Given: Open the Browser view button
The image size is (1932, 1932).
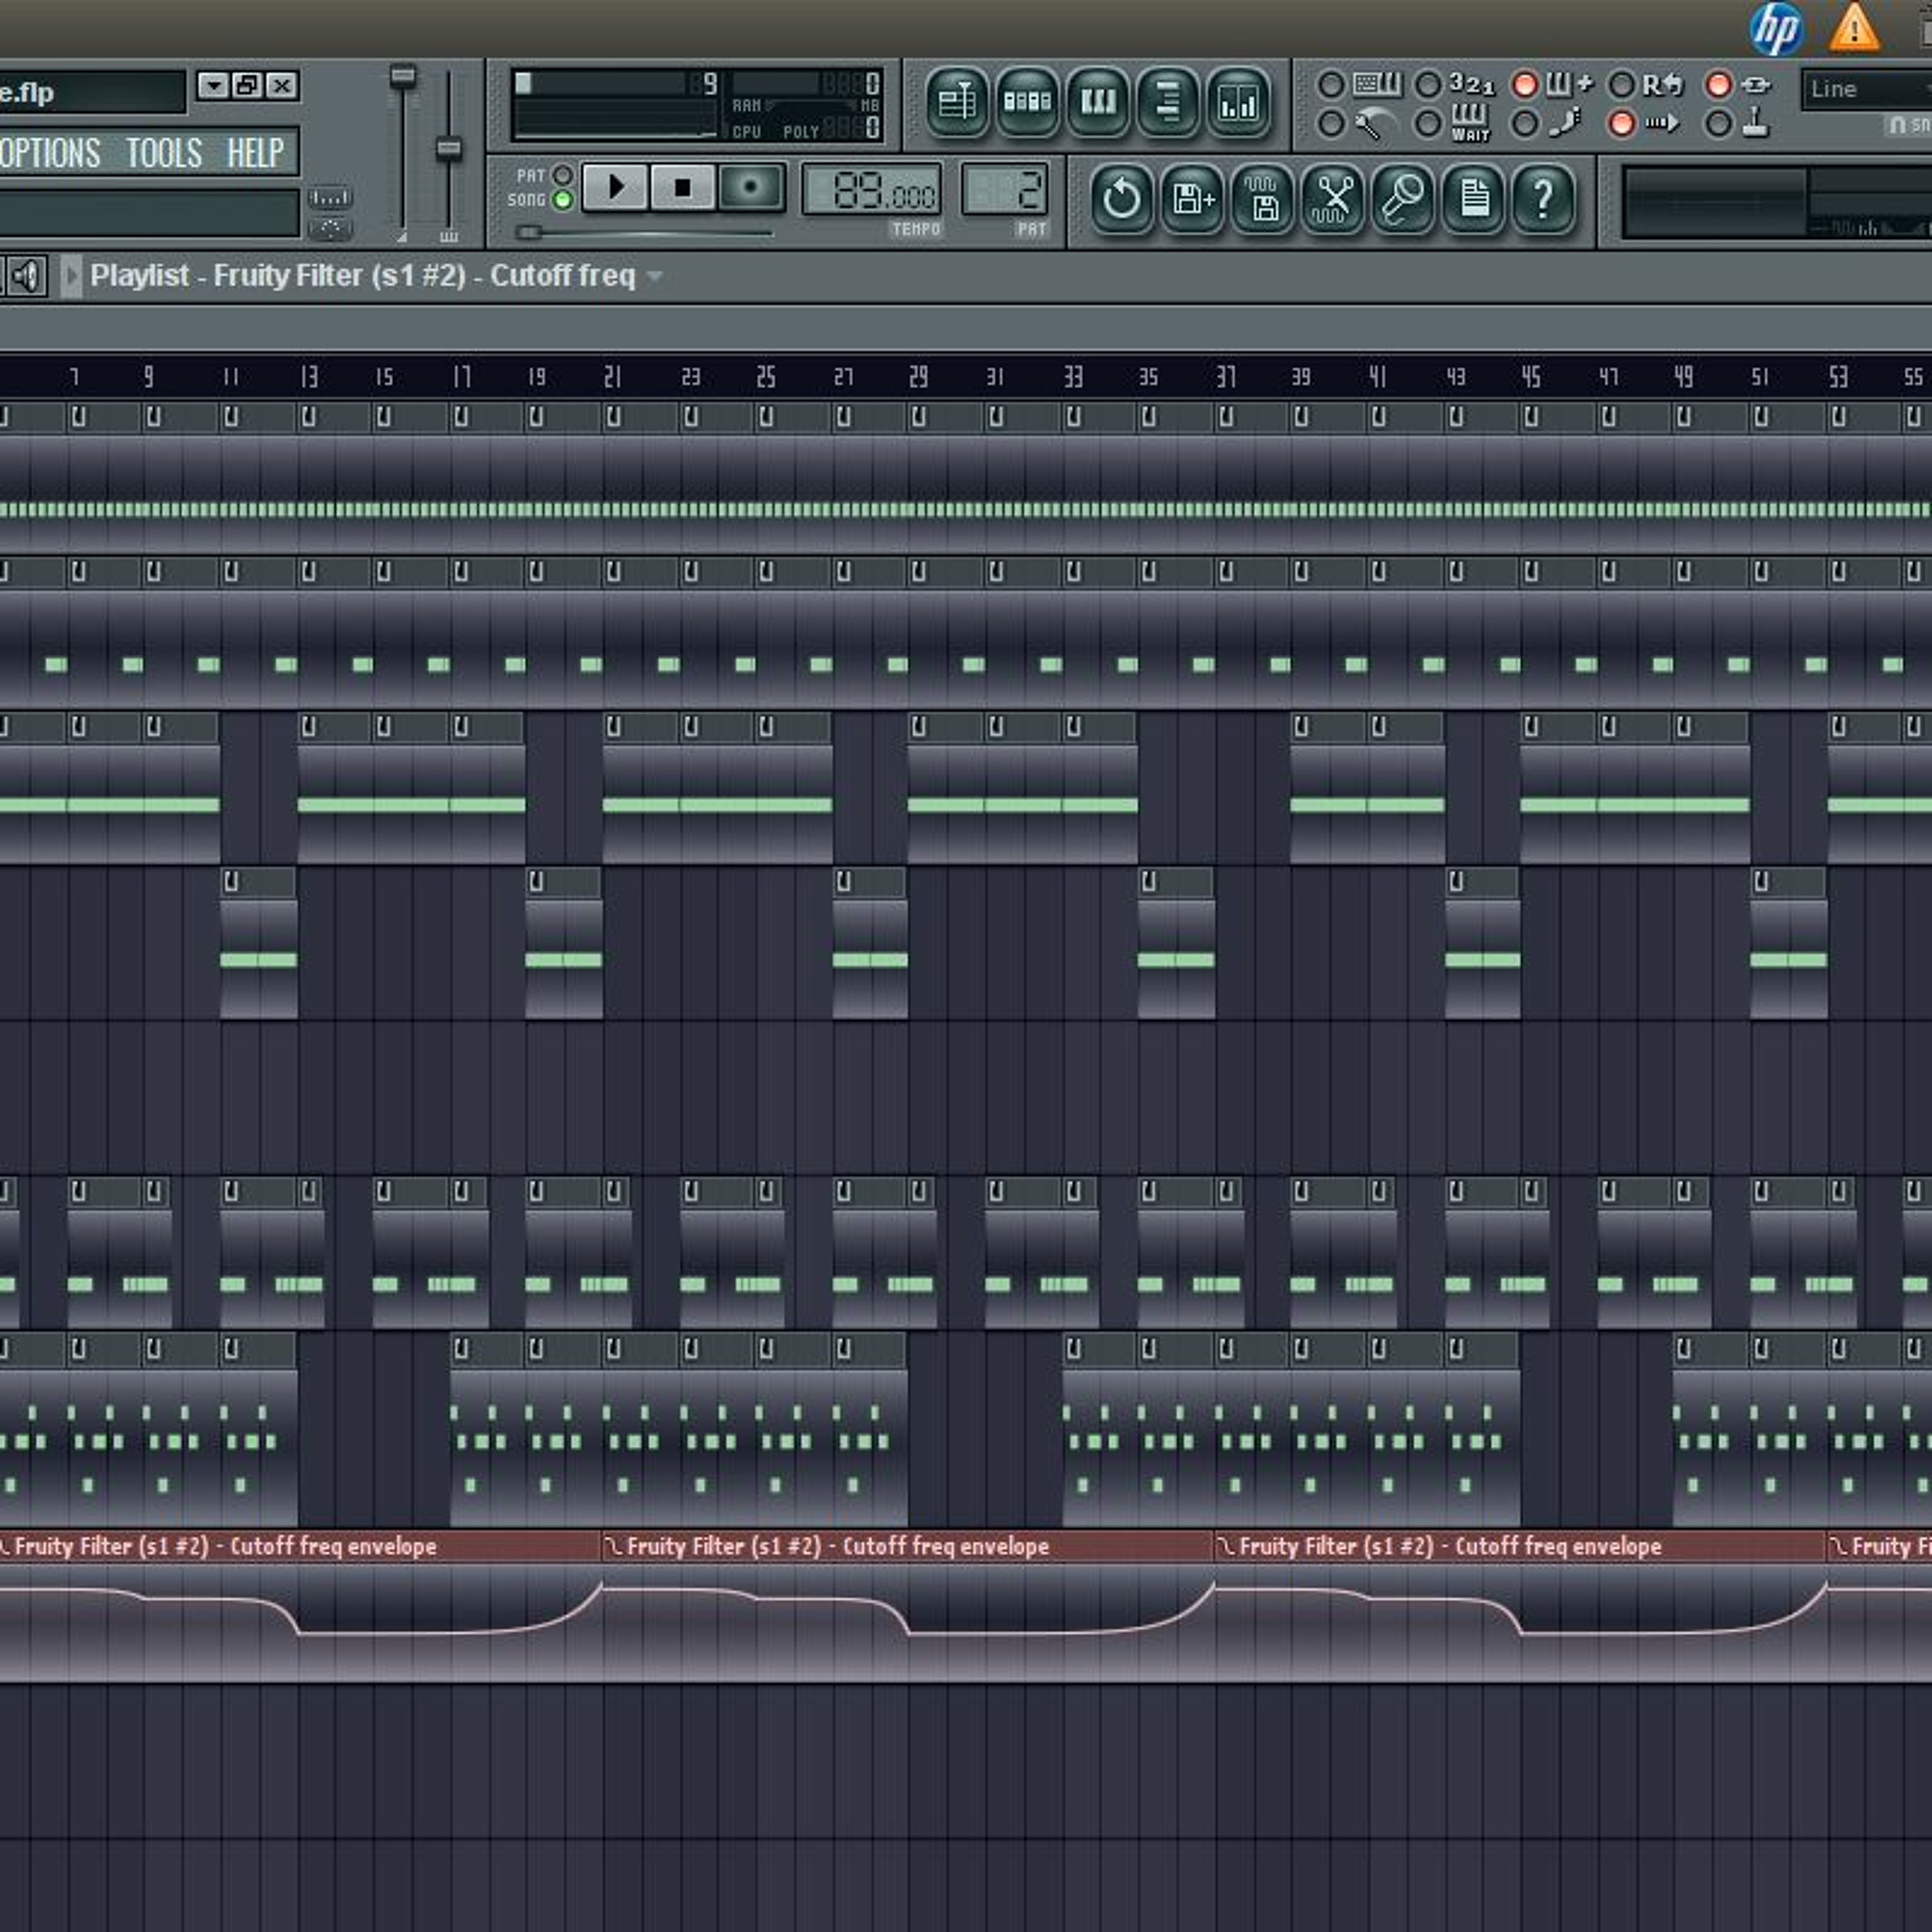Looking at the screenshot, I should [x=1168, y=102].
